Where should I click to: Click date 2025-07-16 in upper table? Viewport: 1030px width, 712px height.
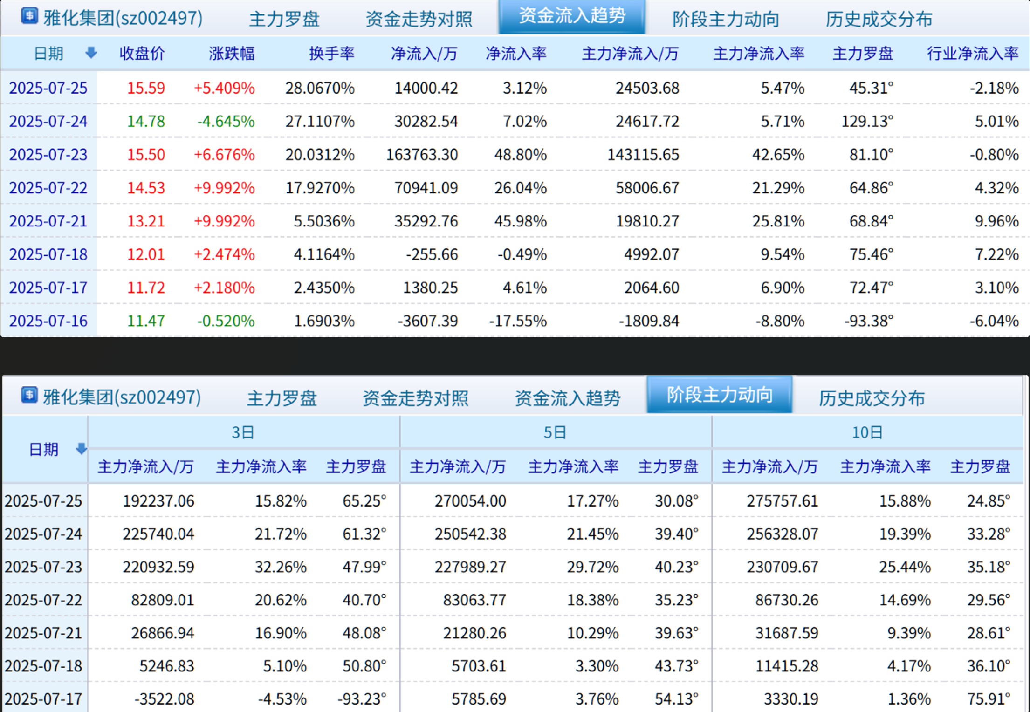pos(48,321)
